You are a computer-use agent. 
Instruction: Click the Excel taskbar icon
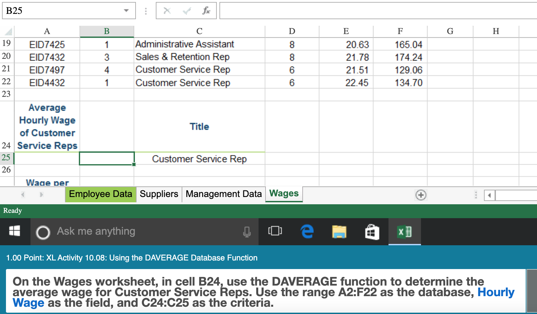[x=404, y=231]
